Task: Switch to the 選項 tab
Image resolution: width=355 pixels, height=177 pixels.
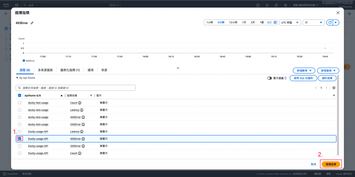Action: (91, 70)
